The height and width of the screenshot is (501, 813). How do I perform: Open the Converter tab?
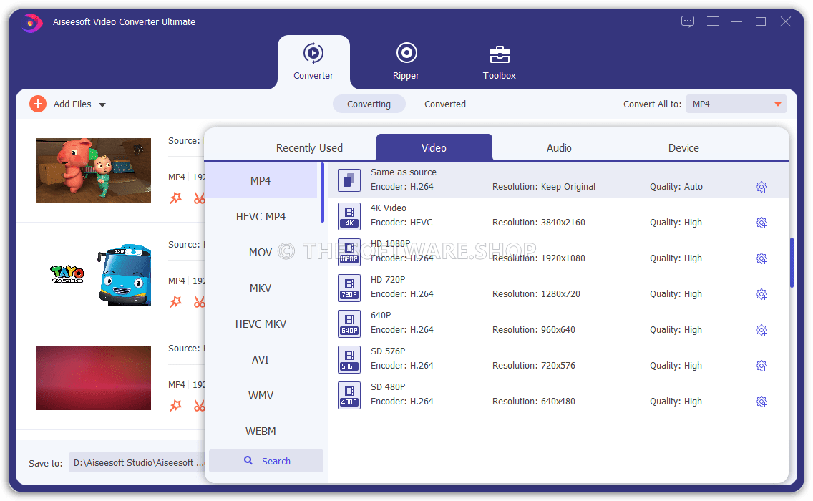click(x=313, y=62)
